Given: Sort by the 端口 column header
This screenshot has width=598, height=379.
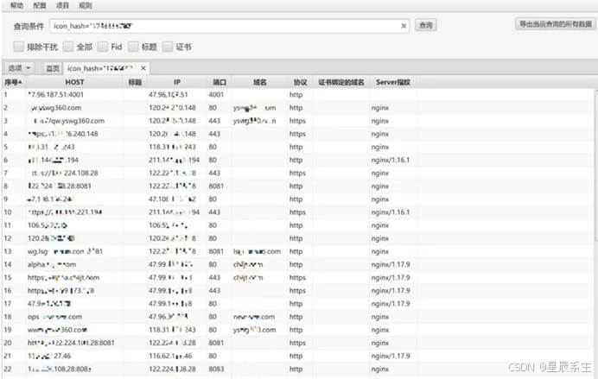Looking at the screenshot, I should pos(219,82).
